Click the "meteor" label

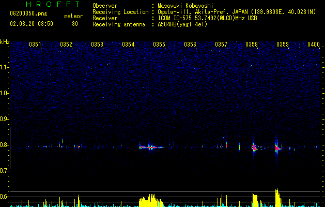click(x=73, y=16)
